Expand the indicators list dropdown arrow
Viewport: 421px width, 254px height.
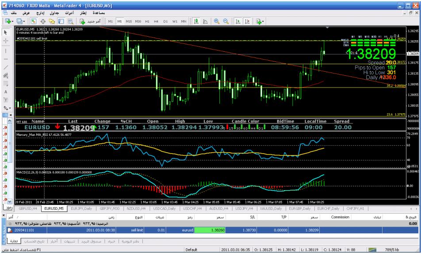pyautogui.click(x=263, y=21)
